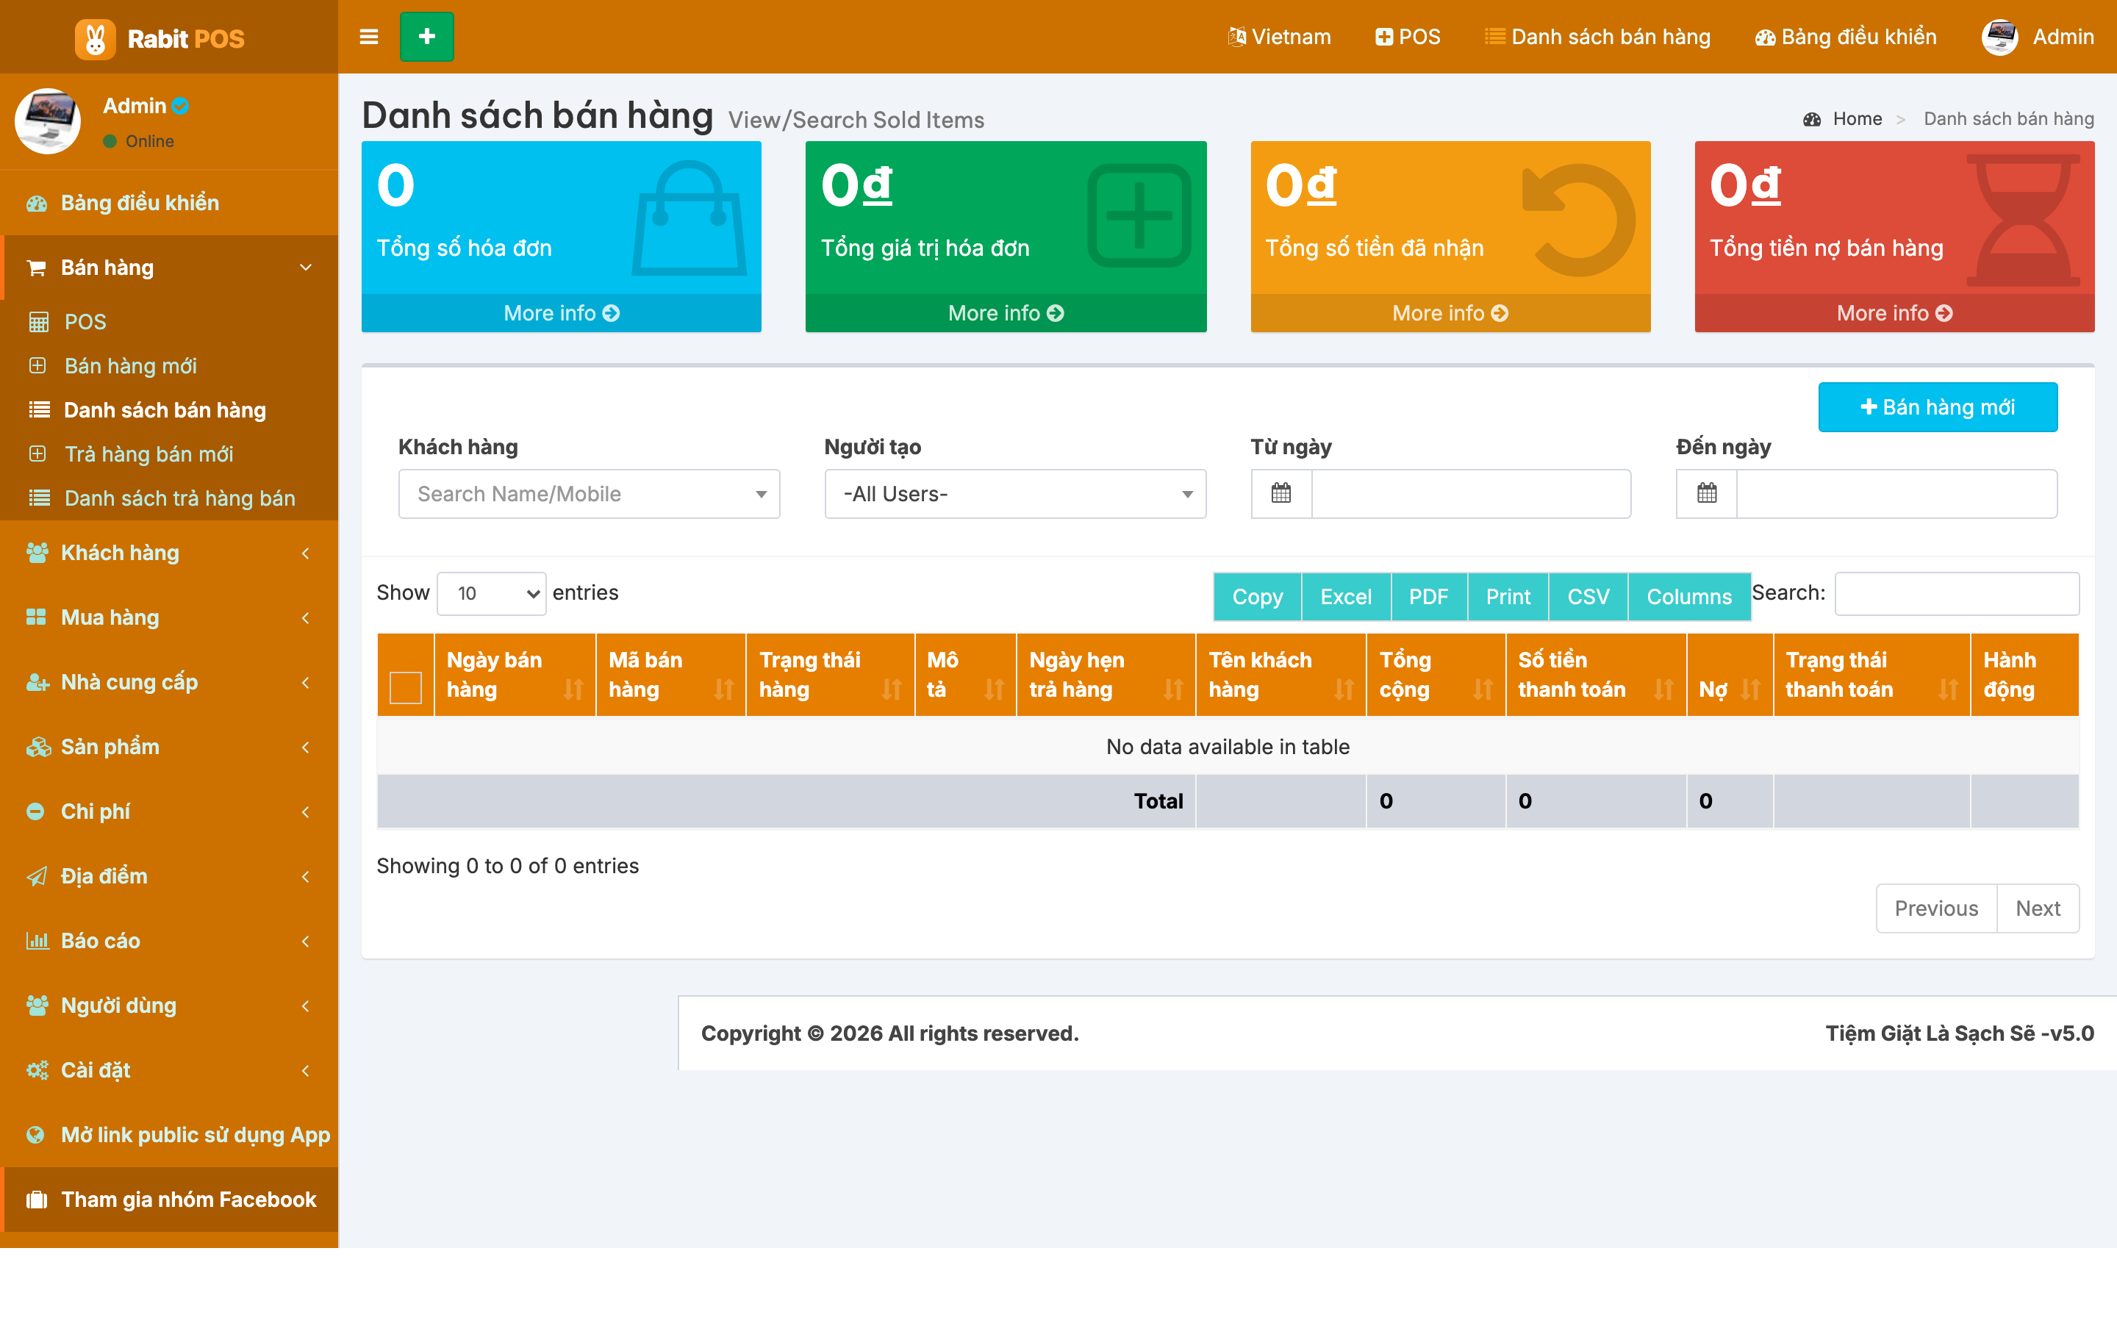Select POS under Bán hàng menu
The height and width of the screenshot is (1323, 2117).
tap(85, 322)
